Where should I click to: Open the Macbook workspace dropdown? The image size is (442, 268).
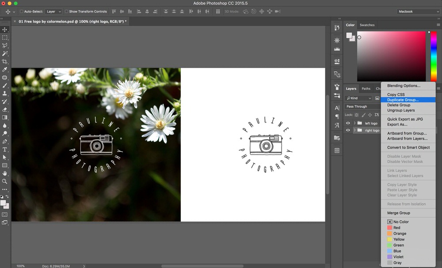(418, 11)
